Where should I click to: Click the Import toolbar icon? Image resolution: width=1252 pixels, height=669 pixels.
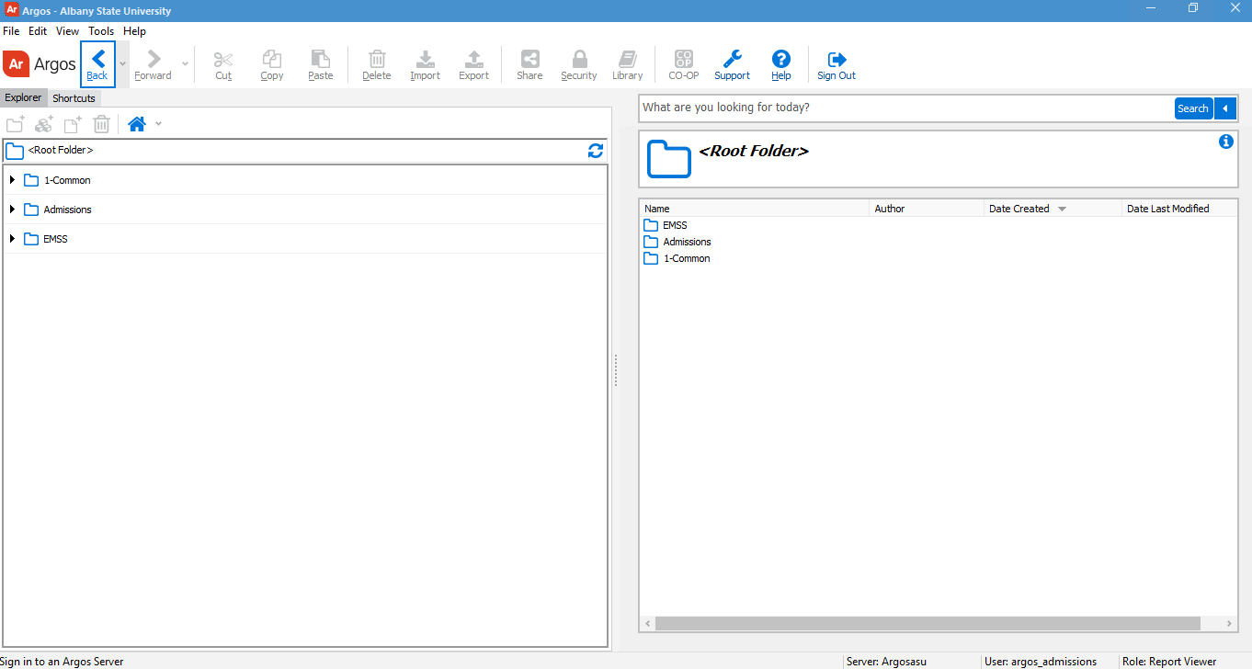[x=426, y=64]
